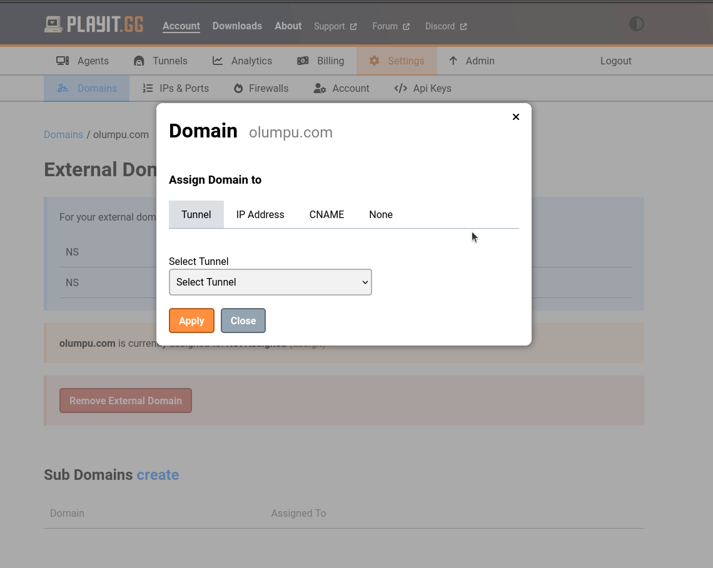This screenshot has width=713, height=568.
Task: Open Analytics using the chart icon
Action: 218,60
